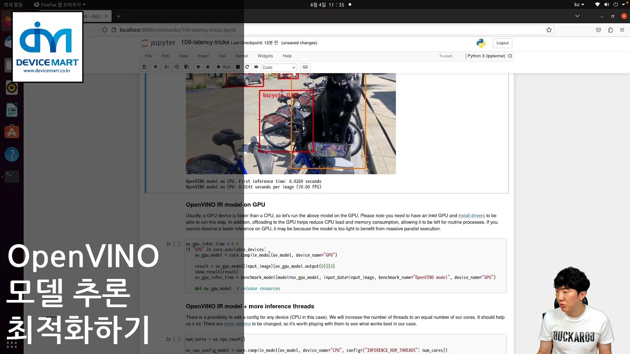Viewport: 630px width, 354px height.
Task: Restart kernel and run all cells icon
Action: pyautogui.click(x=256, y=67)
